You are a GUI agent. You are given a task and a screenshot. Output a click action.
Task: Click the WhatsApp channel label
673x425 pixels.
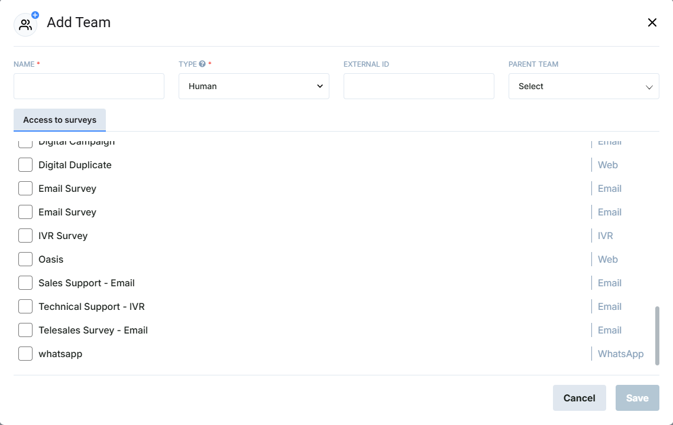tap(620, 354)
